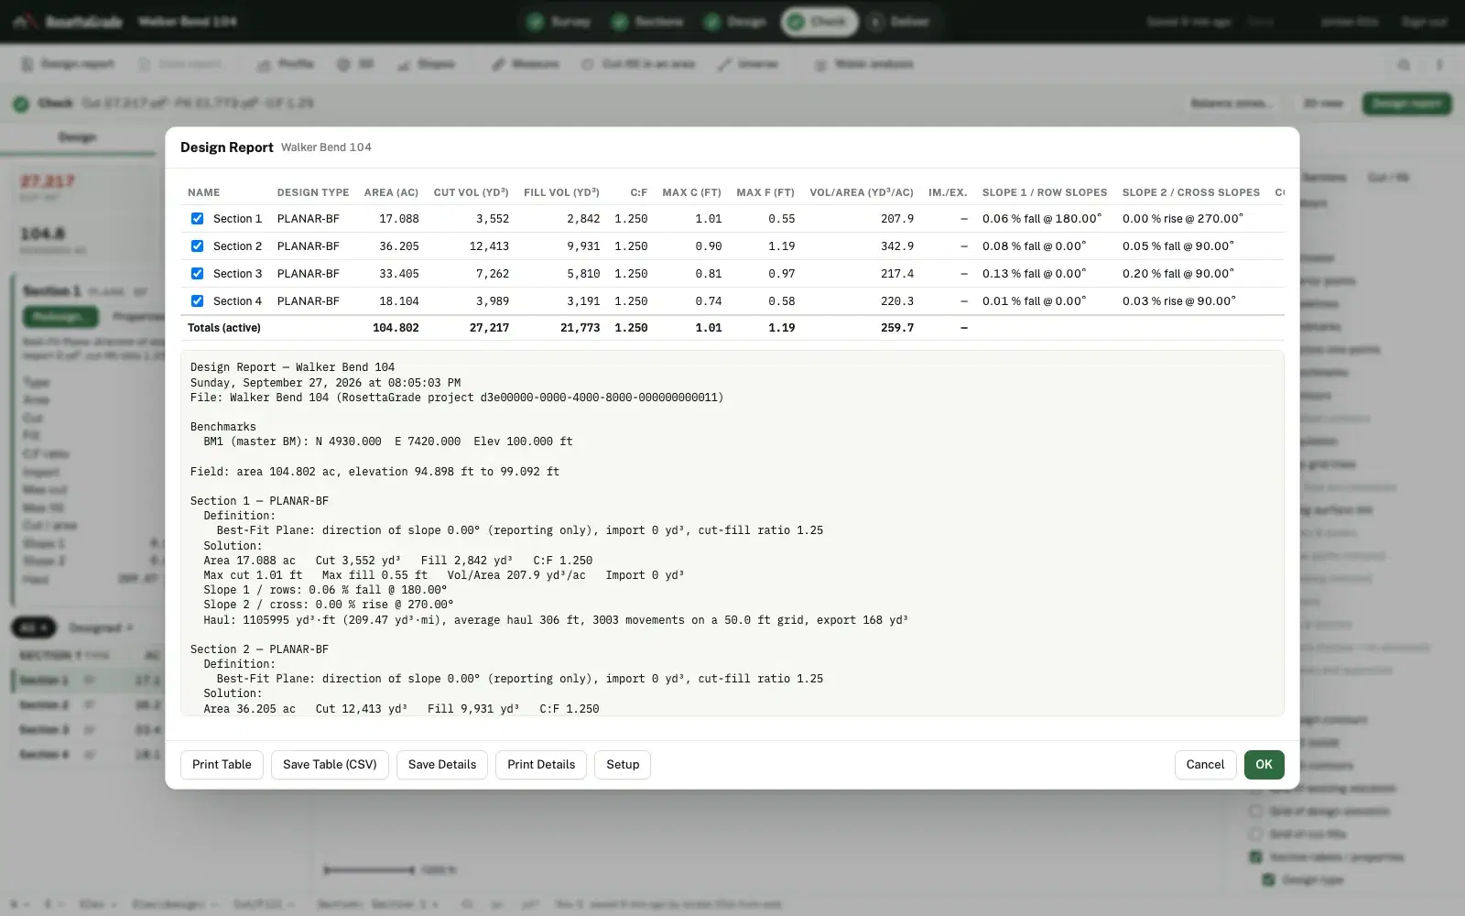
Task: Select the Section 4 vol/area value 220.3
Action: [x=897, y=301]
